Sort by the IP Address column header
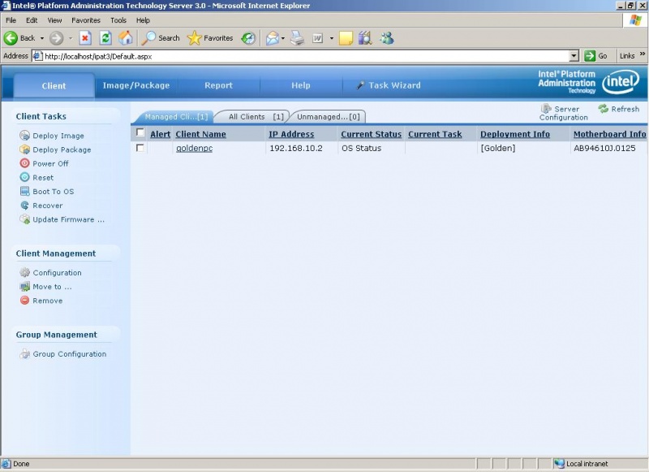Screen dimensions: 649x472 (x=294, y=134)
